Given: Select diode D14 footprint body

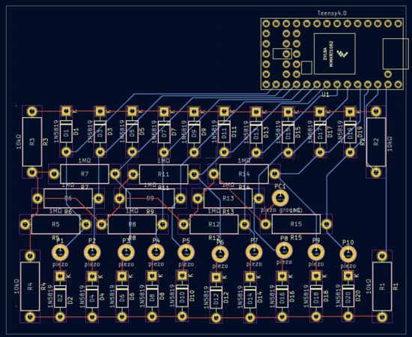Looking at the screenshot, I should (250, 297).
